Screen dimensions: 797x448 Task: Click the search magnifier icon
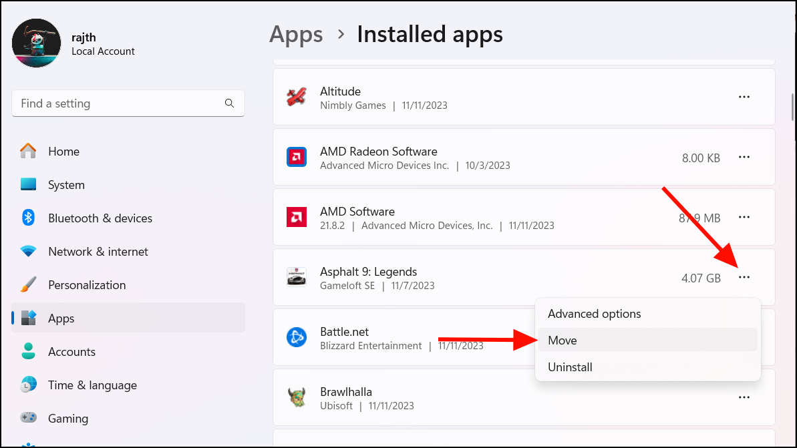click(229, 103)
